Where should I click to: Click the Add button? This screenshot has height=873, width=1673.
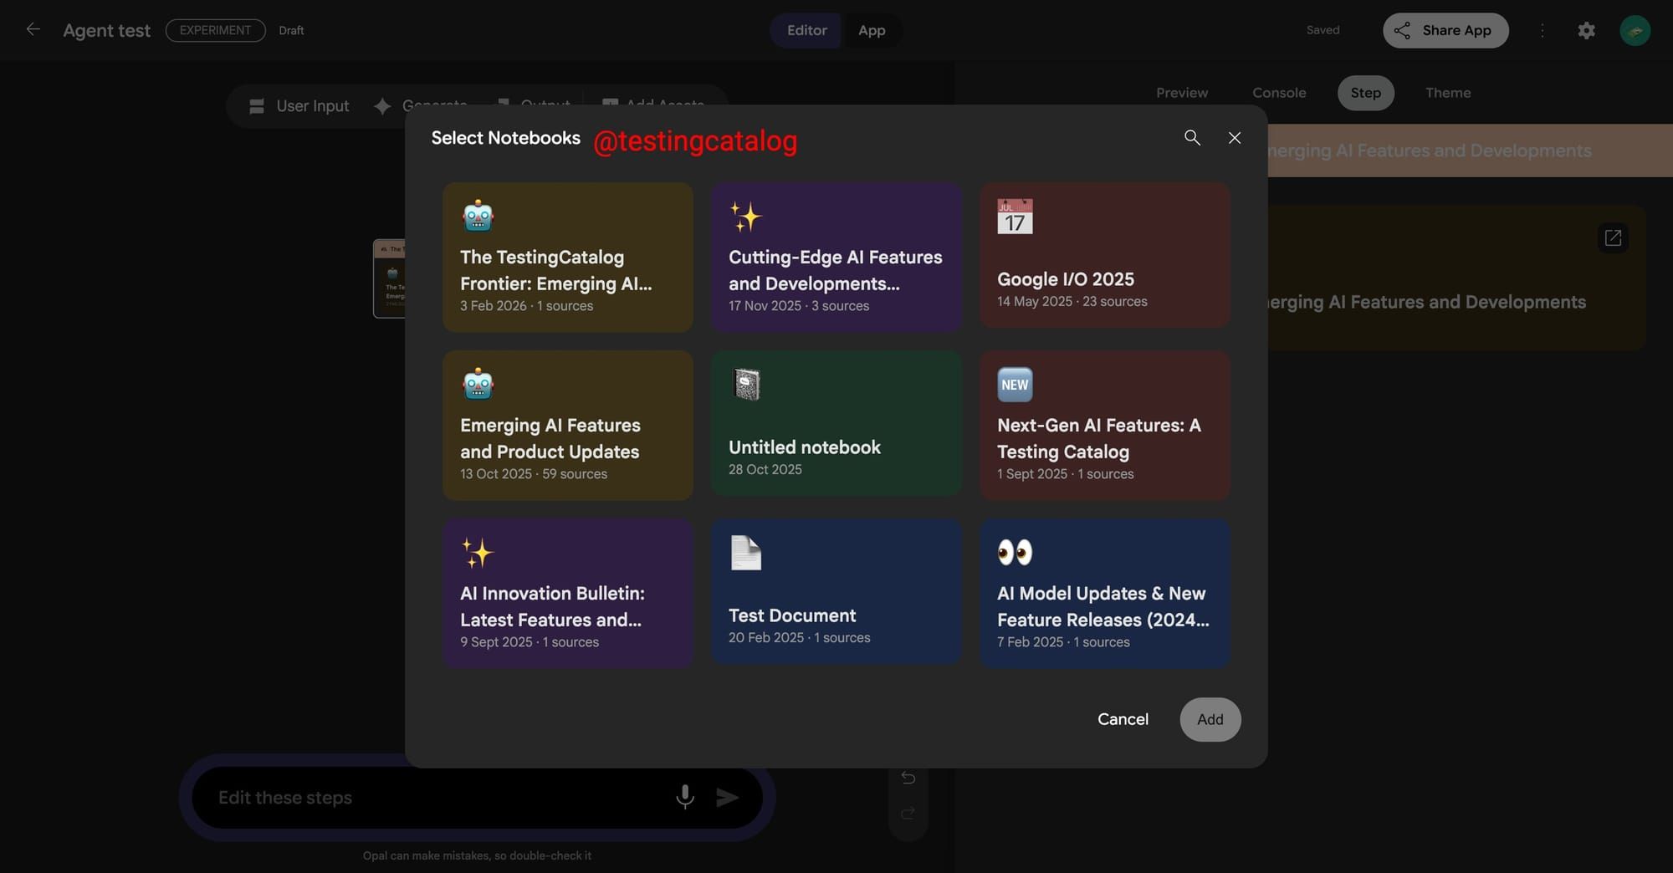(1210, 719)
